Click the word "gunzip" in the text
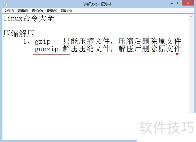The height and width of the screenshot is (142, 196). (x=47, y=49)
